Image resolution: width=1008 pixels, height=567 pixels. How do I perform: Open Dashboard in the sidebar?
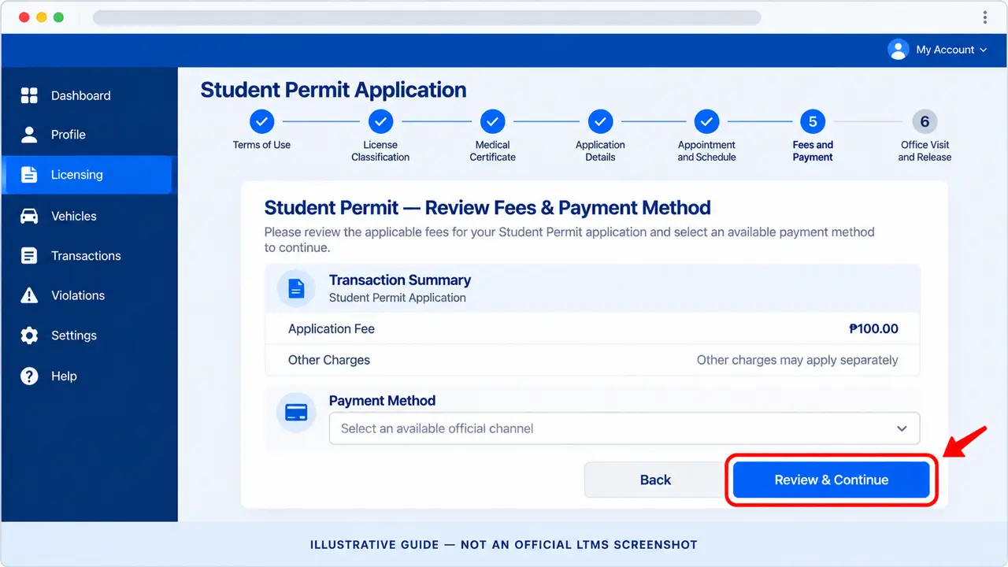[87, 96]
